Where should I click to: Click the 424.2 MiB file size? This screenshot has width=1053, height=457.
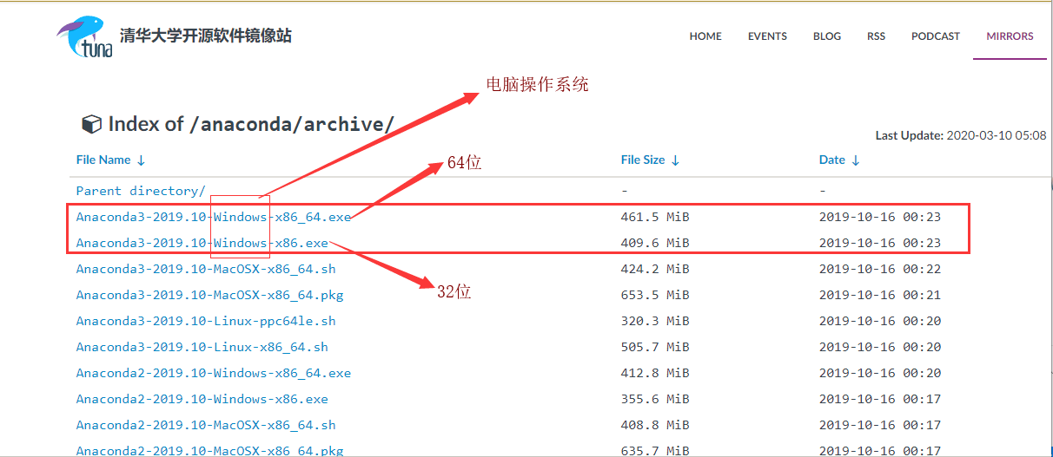pos(655,269)
